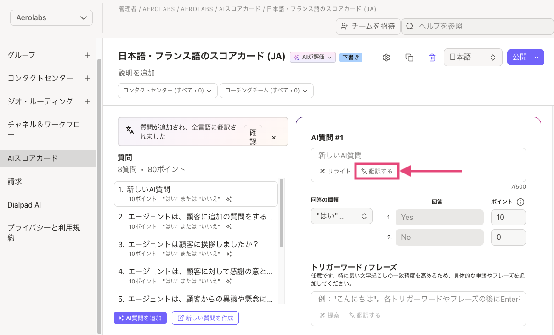The width and height of the screenshot is (554, 335).
Task: Open グループ in the sidebar
Action: click(22, 55)
